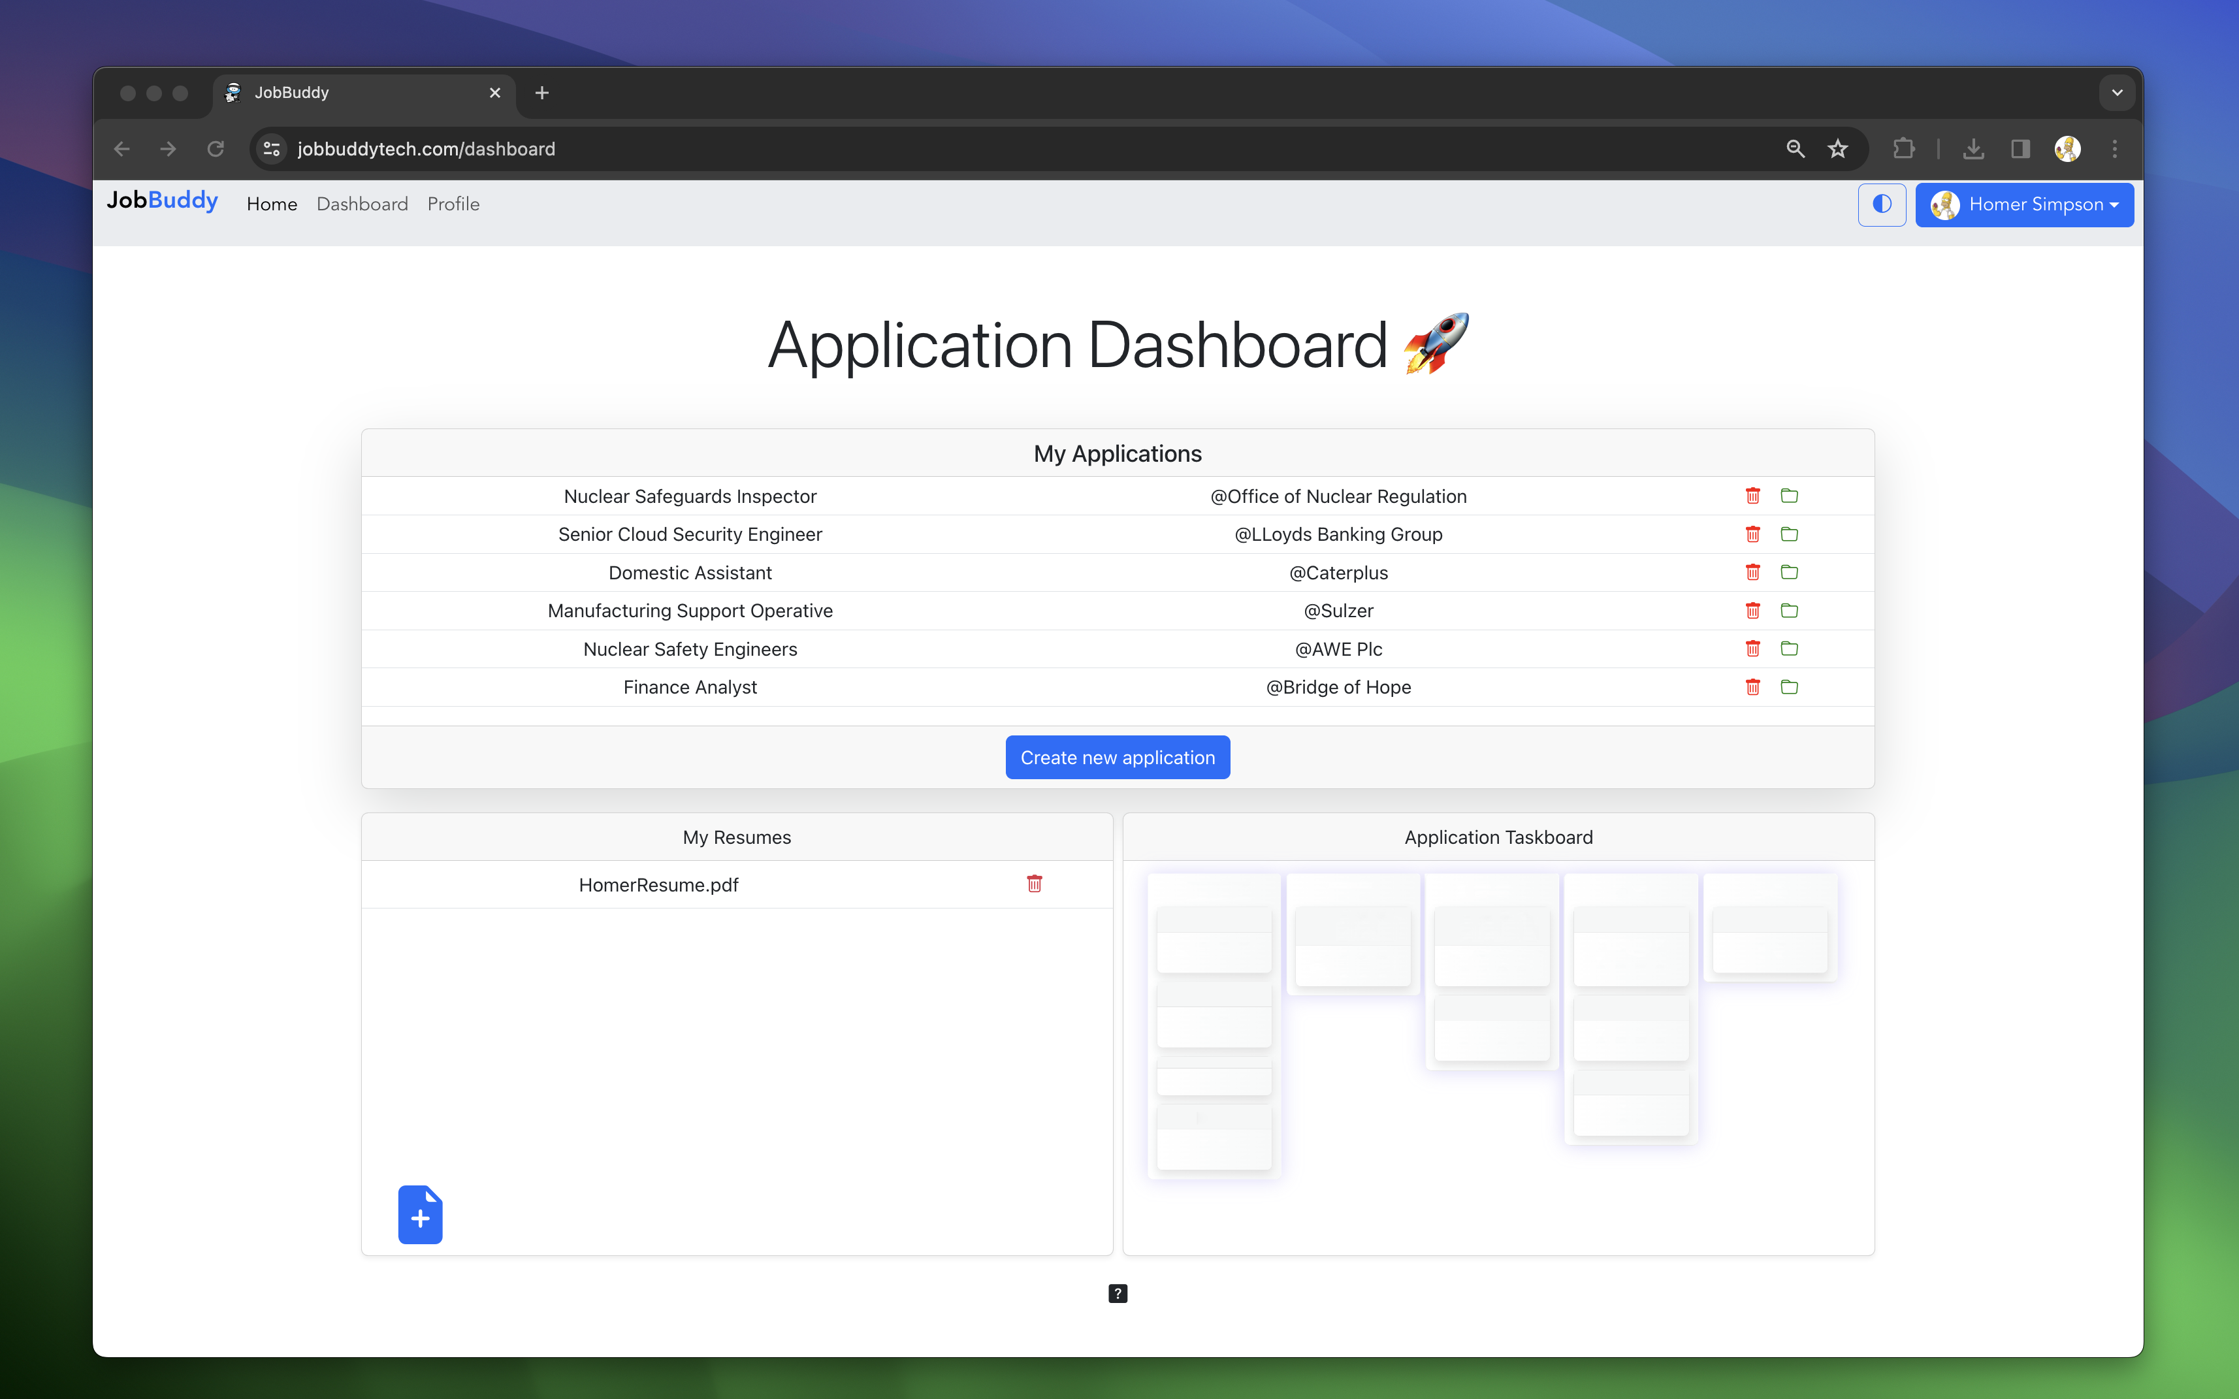Screen dimensions: 2239x1399
Task: Toggle dark mode theme button
Action: tap(1881, 204)
